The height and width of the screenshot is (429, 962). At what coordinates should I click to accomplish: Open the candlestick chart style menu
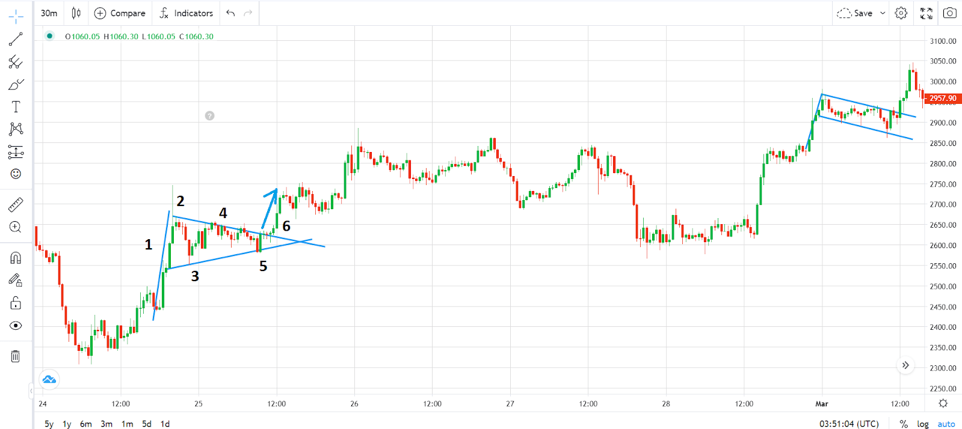[76, 13]
